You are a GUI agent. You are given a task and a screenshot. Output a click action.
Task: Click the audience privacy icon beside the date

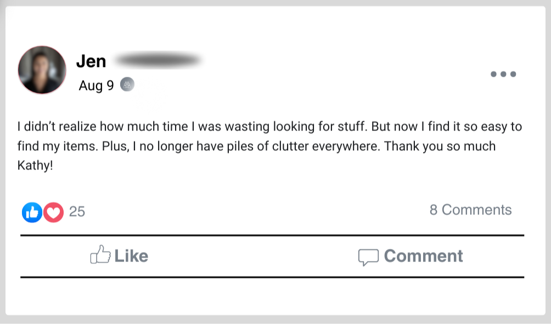click(127, 85)
